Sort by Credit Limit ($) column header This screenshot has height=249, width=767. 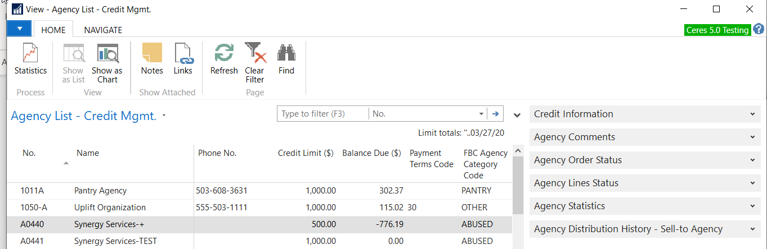[x=306, y=153]
